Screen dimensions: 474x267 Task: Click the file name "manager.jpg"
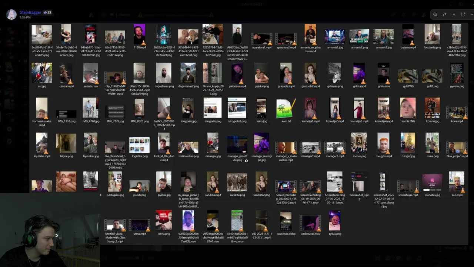213,156
